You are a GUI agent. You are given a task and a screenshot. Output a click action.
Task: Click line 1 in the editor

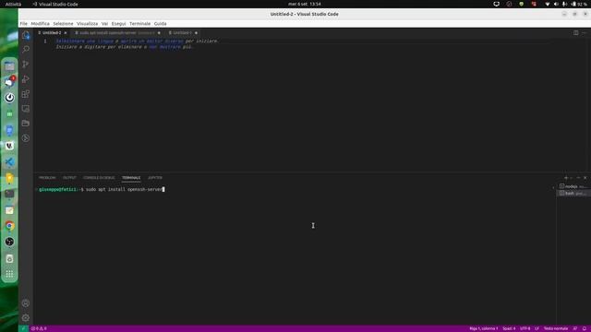[x=45, y=41]
